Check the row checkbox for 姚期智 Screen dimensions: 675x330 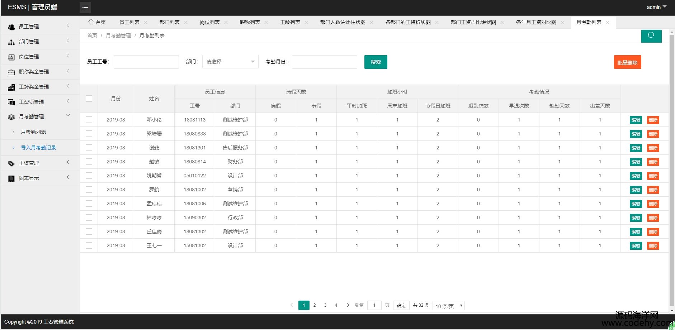pos(89,176)
